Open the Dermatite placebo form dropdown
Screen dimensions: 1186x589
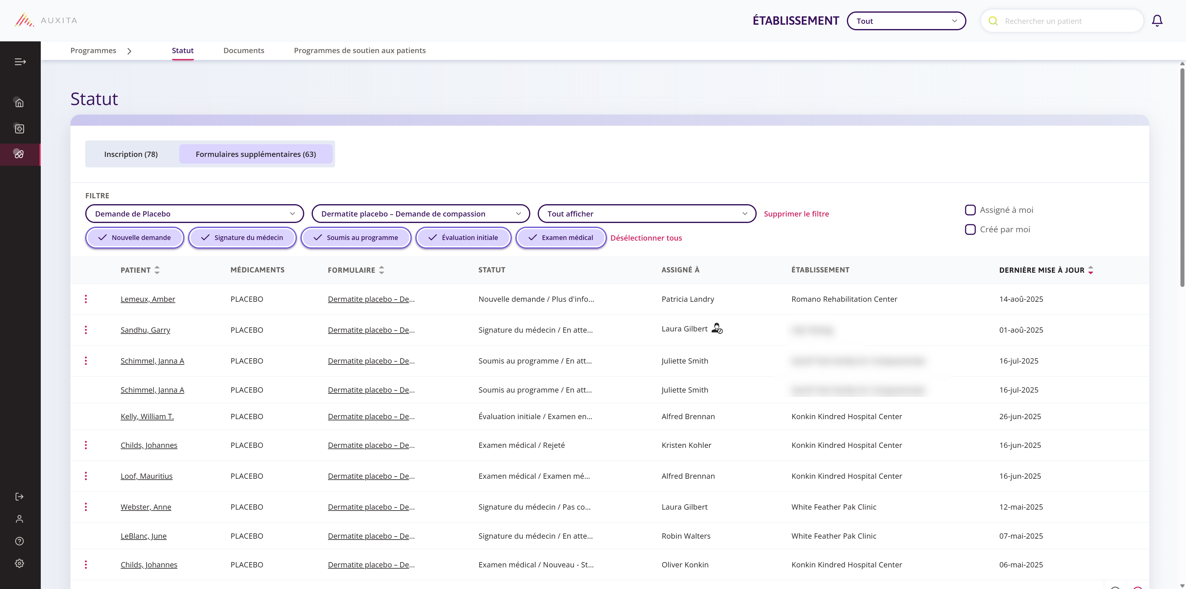tap(421, 214)
